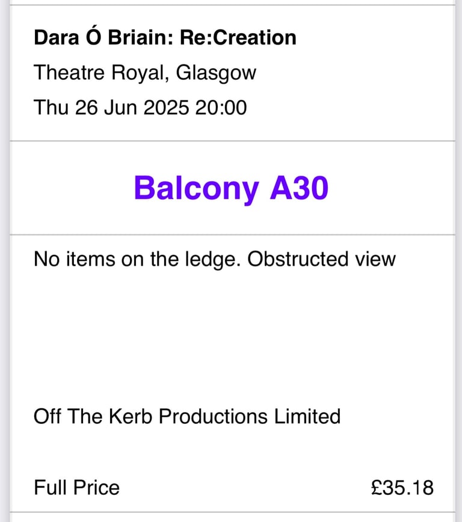This screenshot has height=522, width=462.
Task: Click the word Productions in the promoter name
Action: (213, 416)
